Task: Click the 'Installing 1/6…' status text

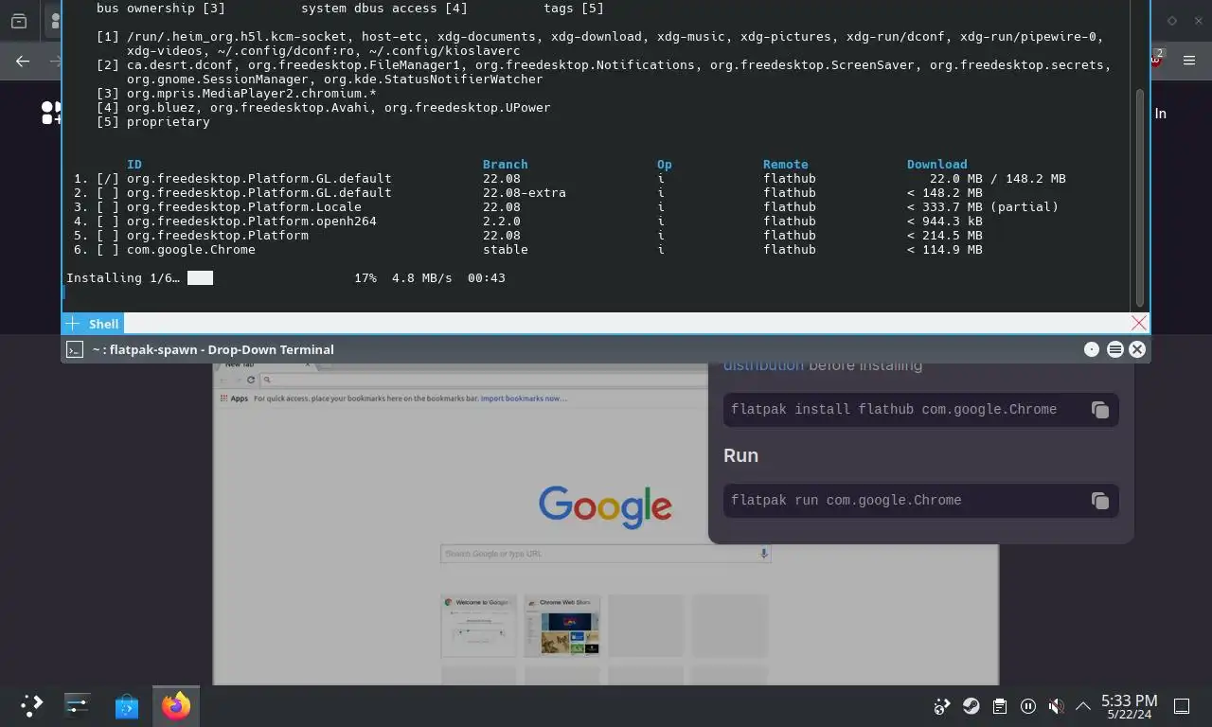Action: 123,278
